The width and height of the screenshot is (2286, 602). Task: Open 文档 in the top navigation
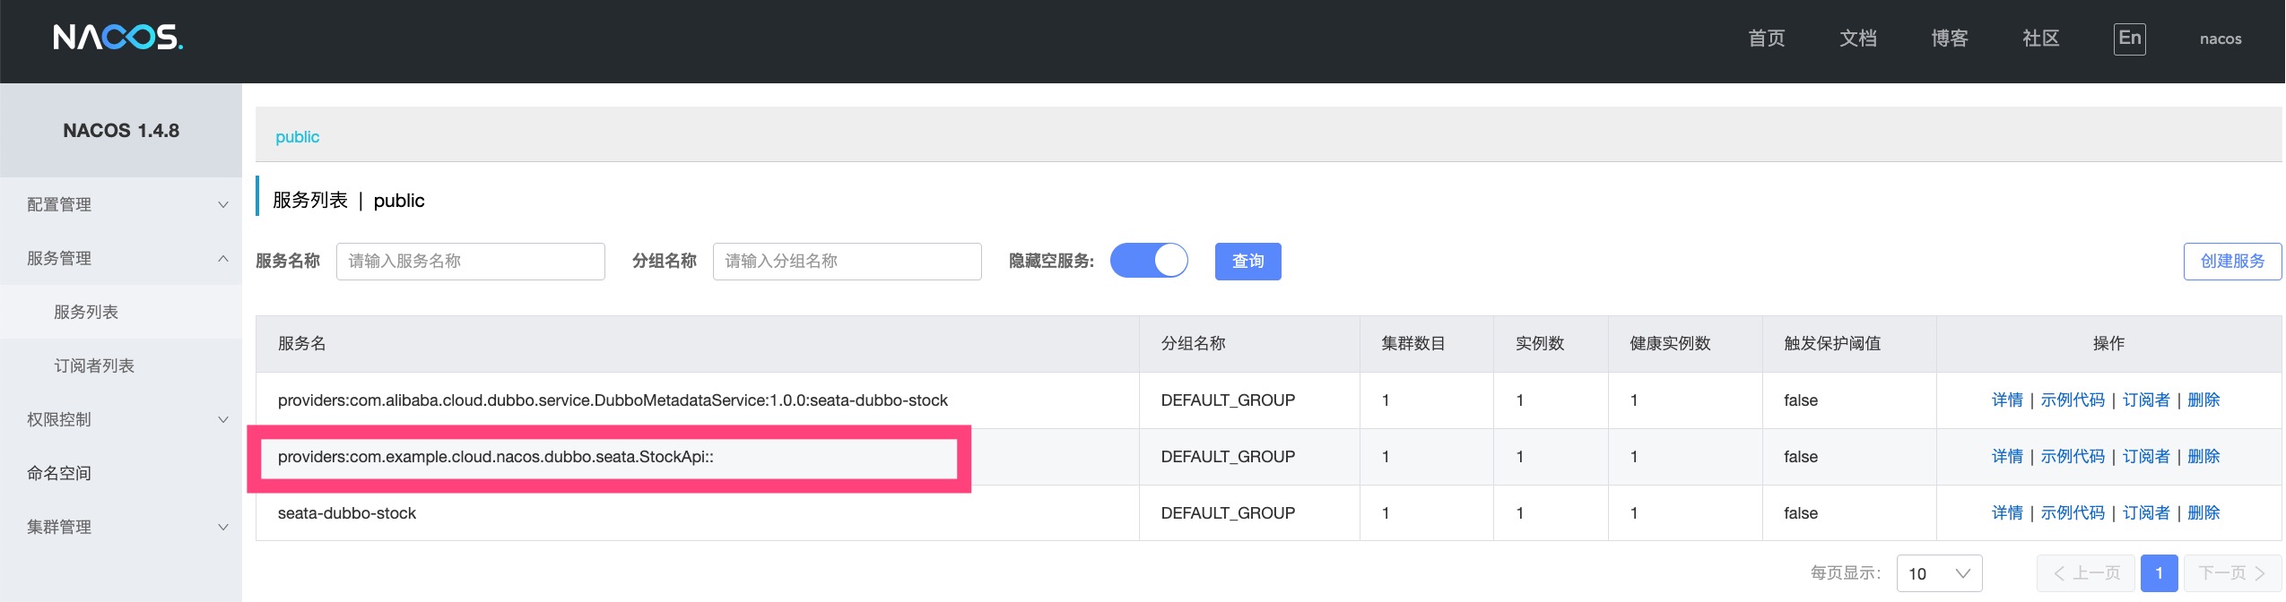click(1857, 39)
